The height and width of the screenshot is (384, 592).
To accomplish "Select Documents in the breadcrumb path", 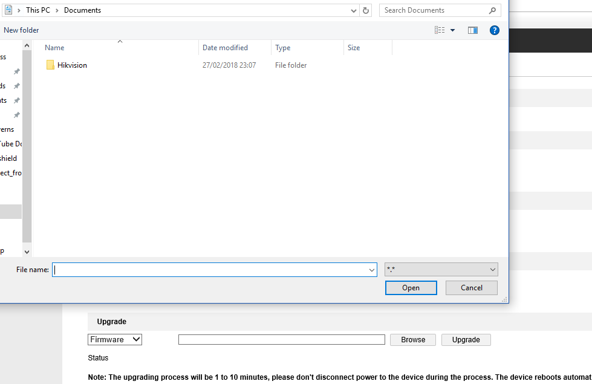I will [x=82, y=10].
